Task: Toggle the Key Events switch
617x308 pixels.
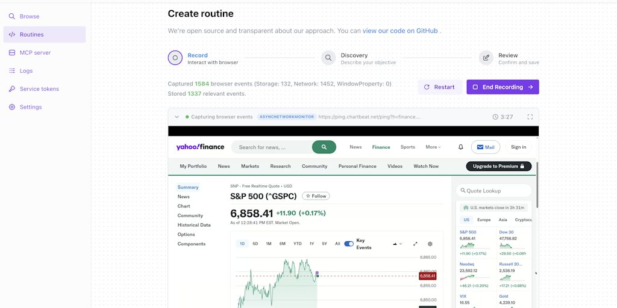Action: pyautogui.click(x=349, y=244)
